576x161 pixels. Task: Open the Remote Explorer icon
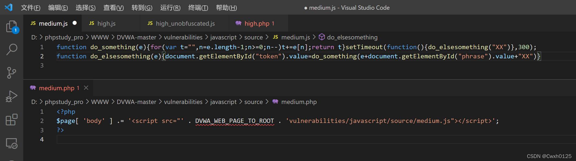12,143
